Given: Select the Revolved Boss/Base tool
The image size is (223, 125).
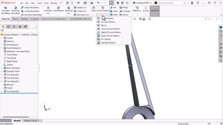Looking at the screenshot, I should point(15,10).
